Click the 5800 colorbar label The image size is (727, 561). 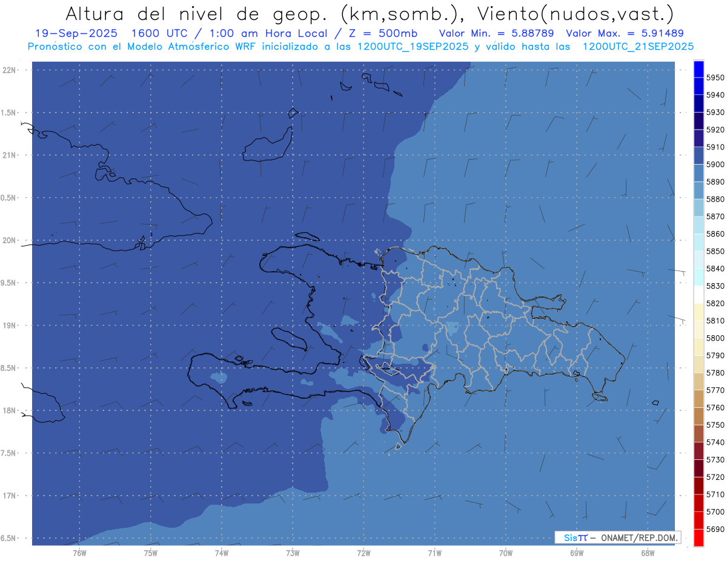(x=715, y=338)
